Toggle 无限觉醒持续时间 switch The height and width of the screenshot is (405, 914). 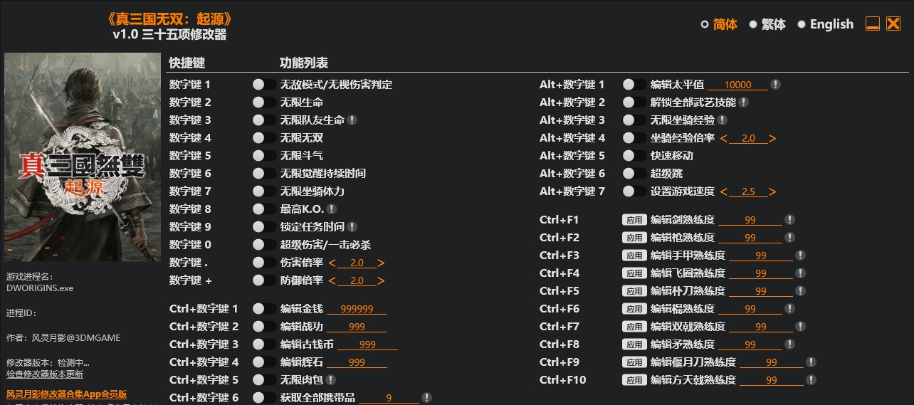(x=264, y=174)
